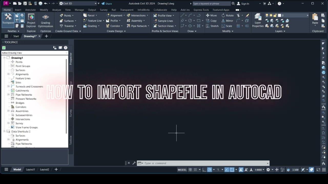
Task: Click Sign In in the title bar
Action: tap(243, 4)
